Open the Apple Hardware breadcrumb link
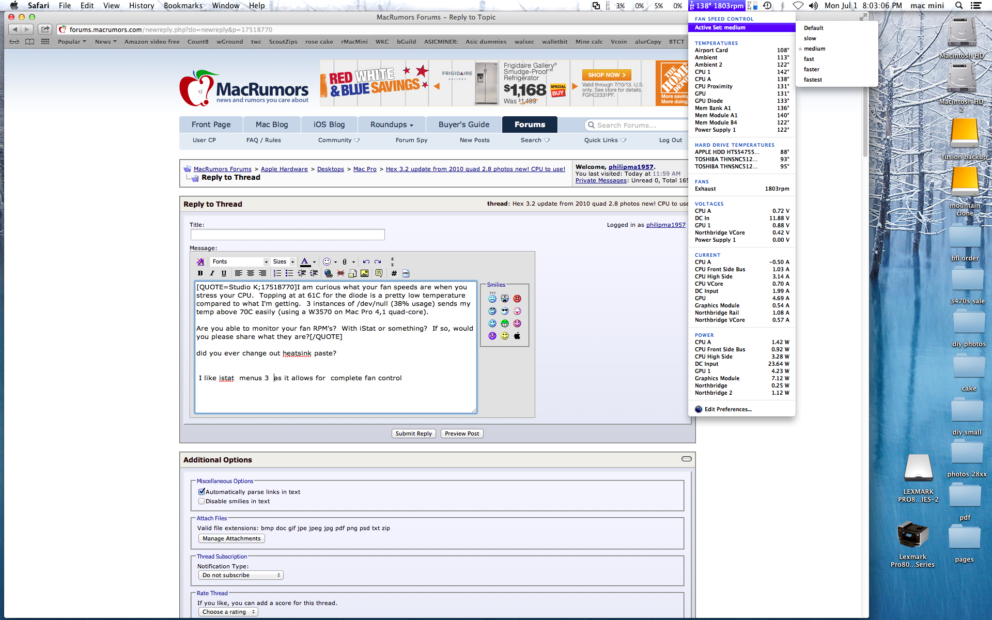The height and width of the screenshot is (620, 992). (284, 169)
